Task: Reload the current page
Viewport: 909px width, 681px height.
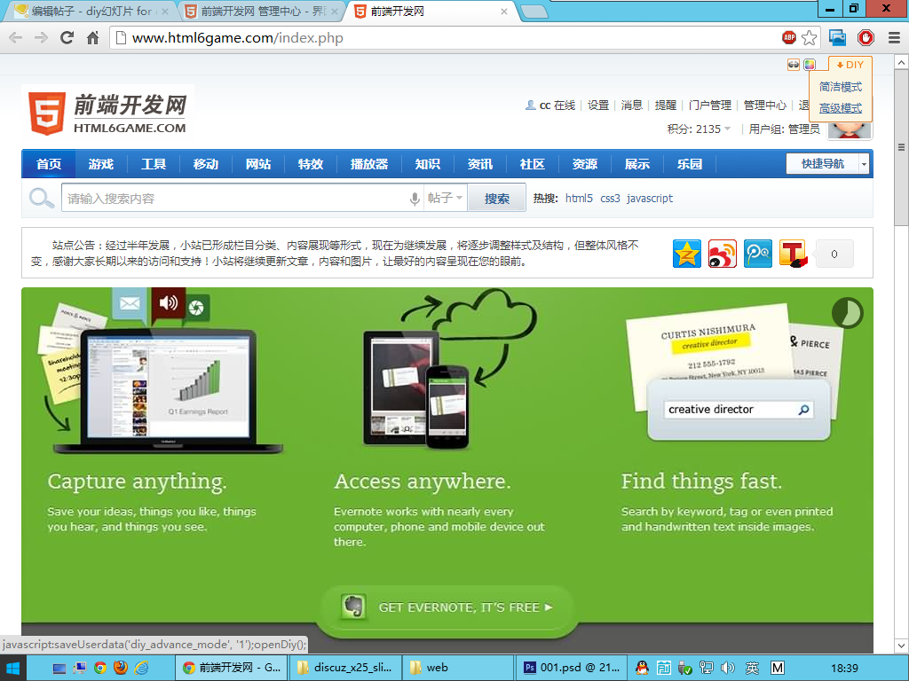Action: [x=67, y=38]
